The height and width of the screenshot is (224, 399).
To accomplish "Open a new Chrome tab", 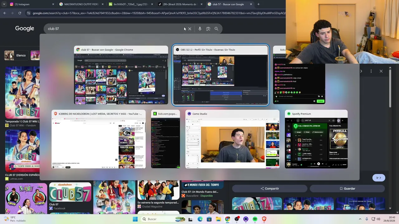I will [x=258, y=4].
